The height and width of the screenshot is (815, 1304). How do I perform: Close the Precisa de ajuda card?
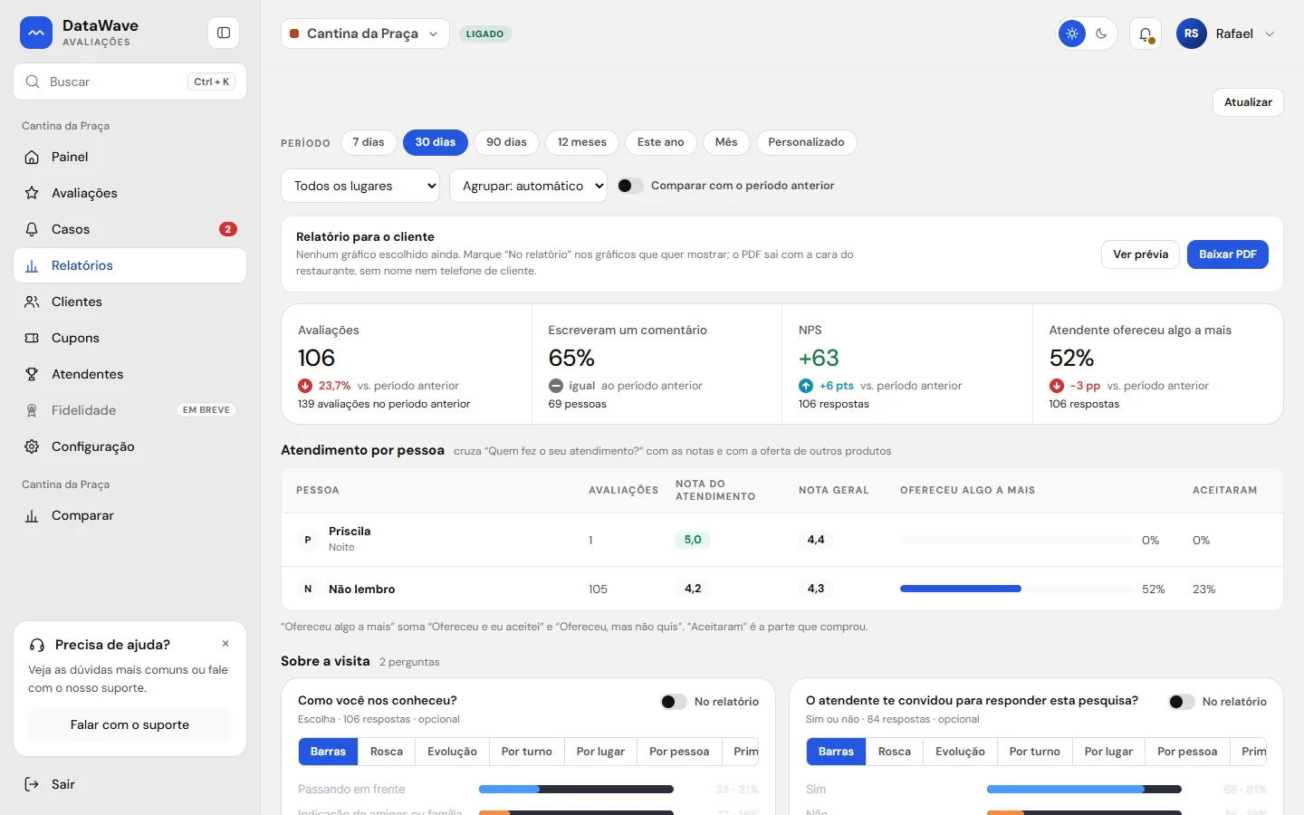click(x=225, y=644)
